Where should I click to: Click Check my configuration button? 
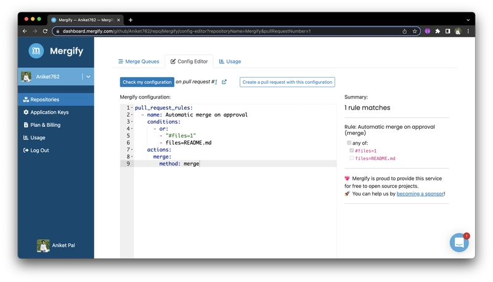pyautogui.click(x=147, y=82)
